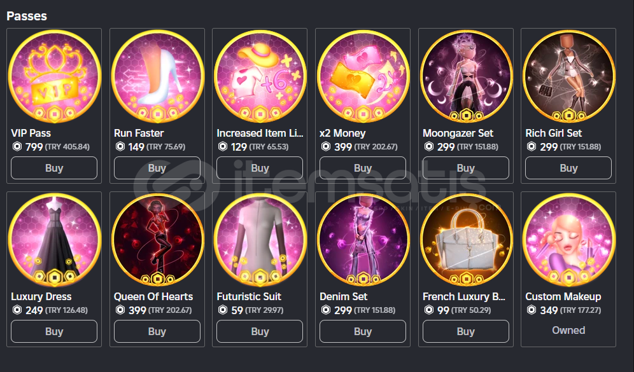Viewport: 634px width, 372px height.
Task: Buy the French Luxury Bag pass
Action: [x=466, y=331]
